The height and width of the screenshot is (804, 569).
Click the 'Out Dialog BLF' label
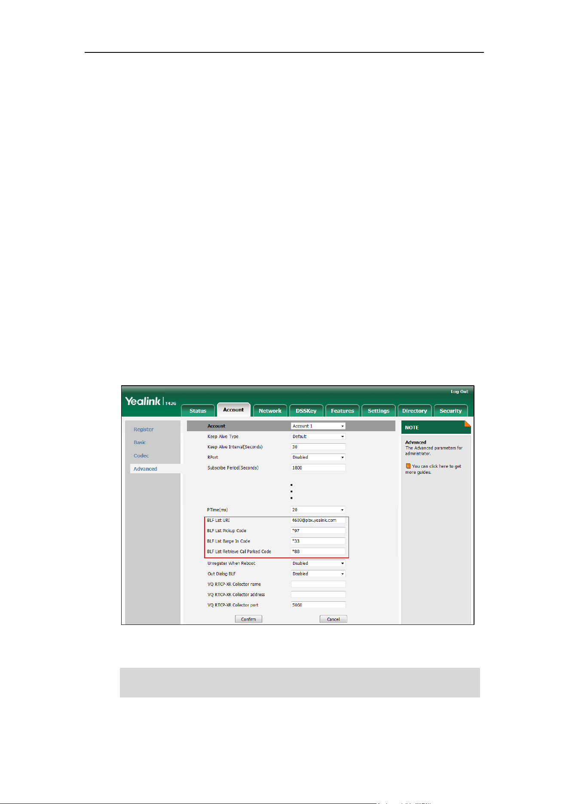point(221,574)
